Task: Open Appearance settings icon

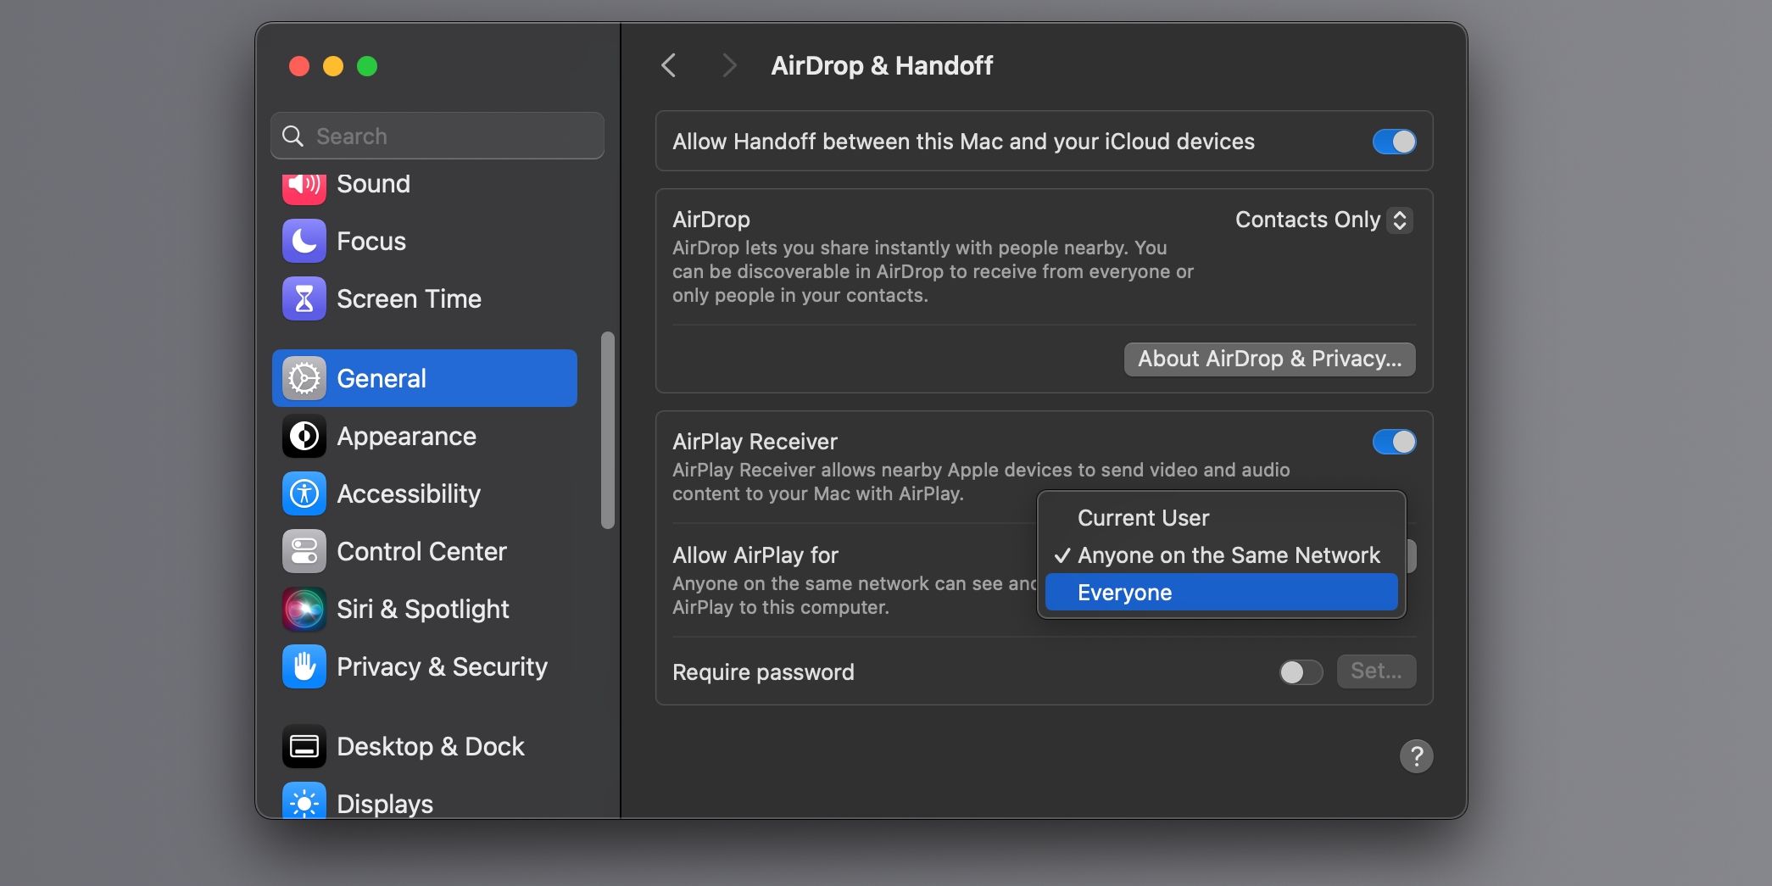Action: (x=303, y=436)
